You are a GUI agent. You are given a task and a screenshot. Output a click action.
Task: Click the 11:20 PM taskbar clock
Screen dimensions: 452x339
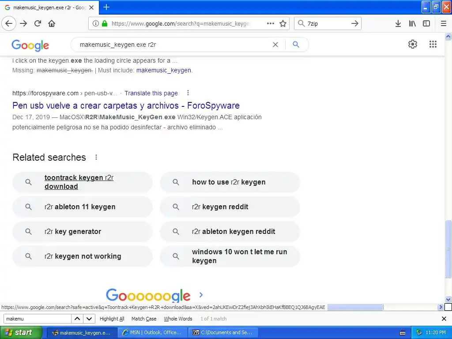[435, 332]
